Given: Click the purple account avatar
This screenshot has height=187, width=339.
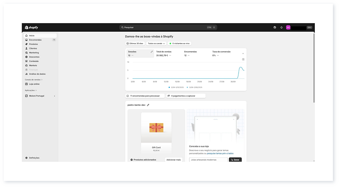Looking at the screenshot, I should (x=288, y=27).
